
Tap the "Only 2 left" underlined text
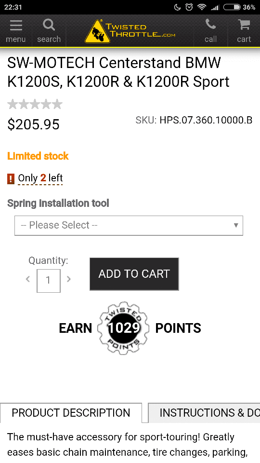[40, 178]
